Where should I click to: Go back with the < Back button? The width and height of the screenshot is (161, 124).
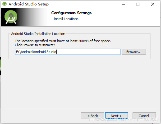tap(93, 116)
